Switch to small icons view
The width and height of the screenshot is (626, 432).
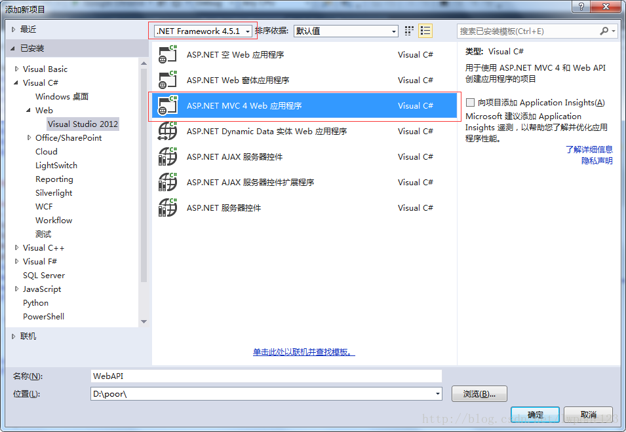pos(409,31)
